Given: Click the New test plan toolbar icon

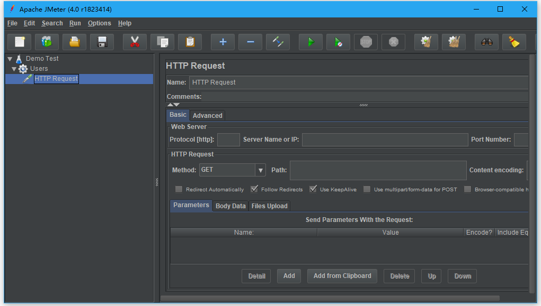Looking at the screenshot, I should click(19, 42).
